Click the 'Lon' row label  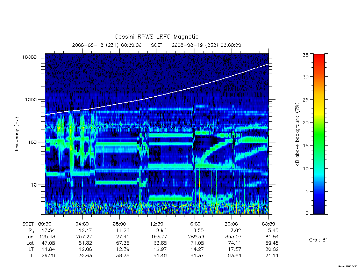click(29, 237)
